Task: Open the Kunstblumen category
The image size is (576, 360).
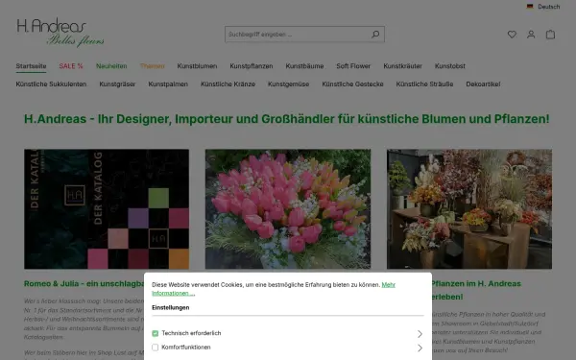Action: 197,66
